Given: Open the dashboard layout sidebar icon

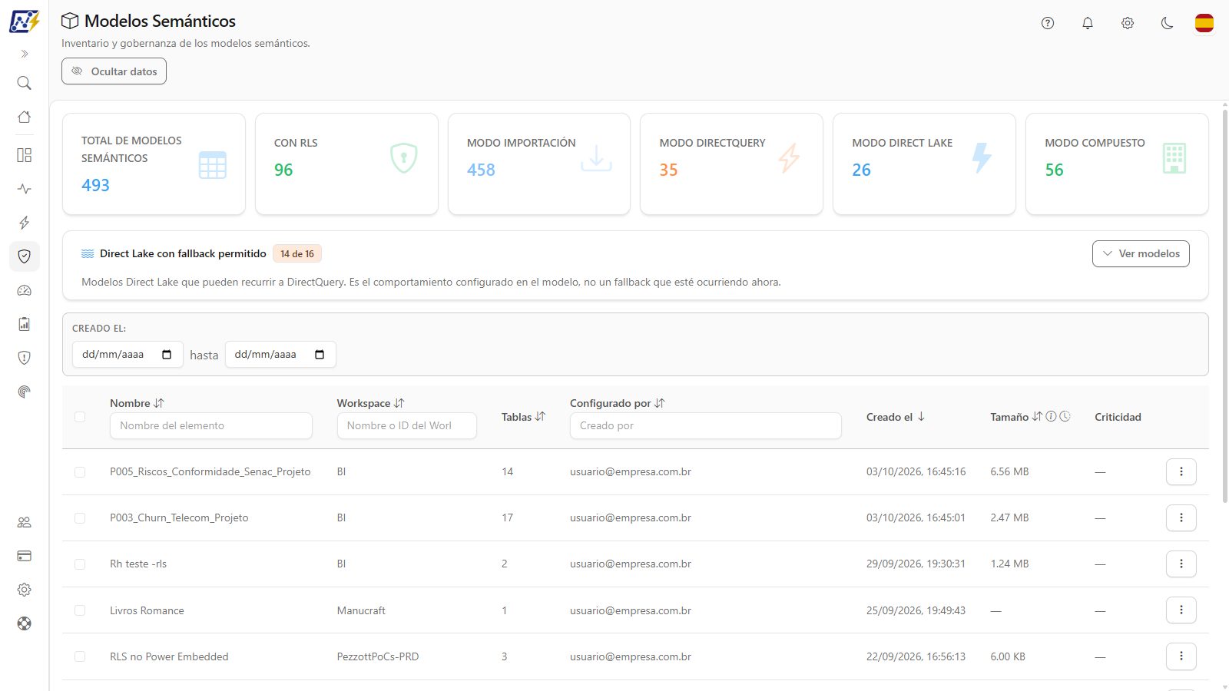Looking at the screenshot, I should click(25, 155).
